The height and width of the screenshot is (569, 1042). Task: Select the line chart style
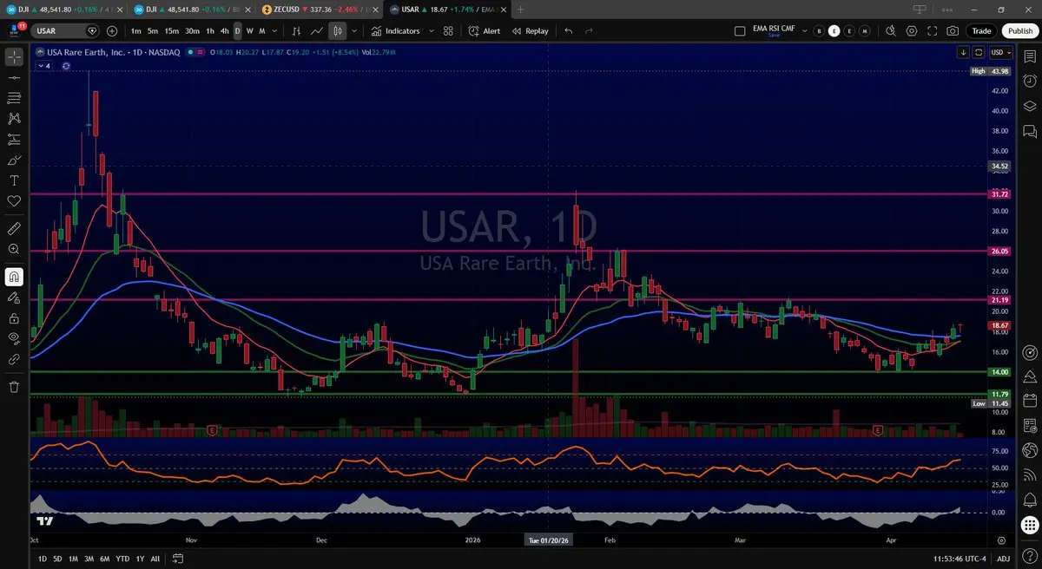[x=317, y=30]
